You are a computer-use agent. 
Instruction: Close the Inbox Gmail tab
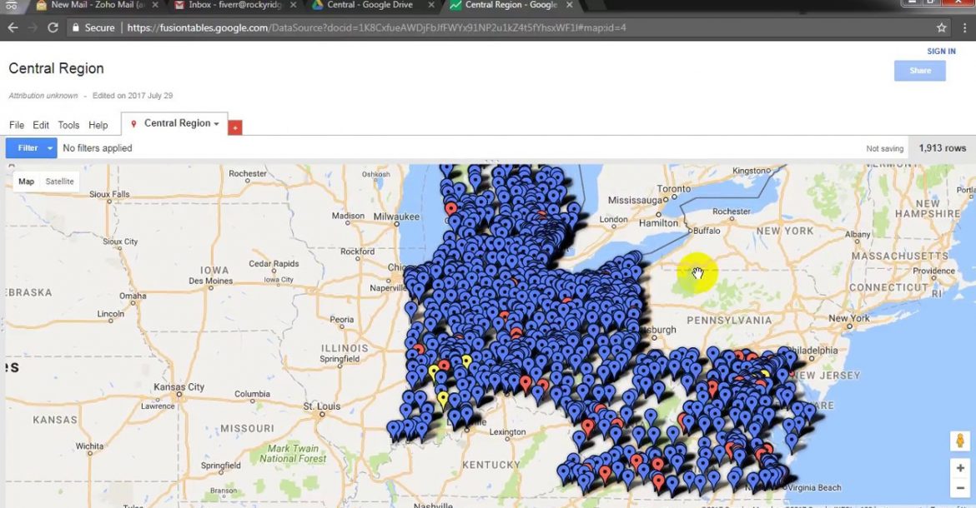293,5
